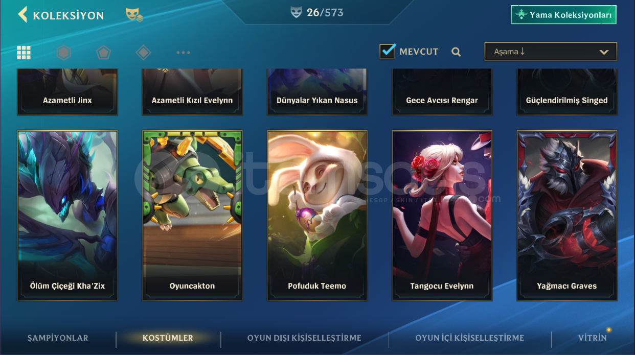Image resolution: width=635 pixels, height=355 pixels.
Task: Switch to the Şampiyonlar tab
Action: tap(58, 338)
